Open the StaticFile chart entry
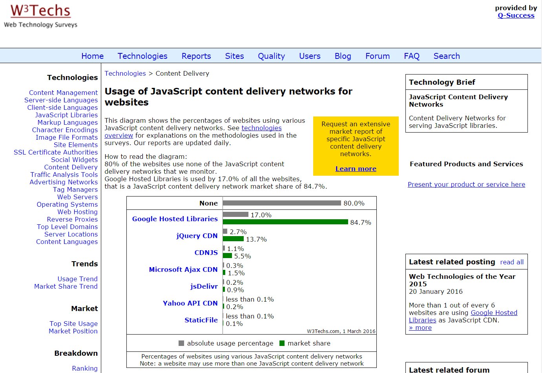542x373 pixels. pos(201,320)
